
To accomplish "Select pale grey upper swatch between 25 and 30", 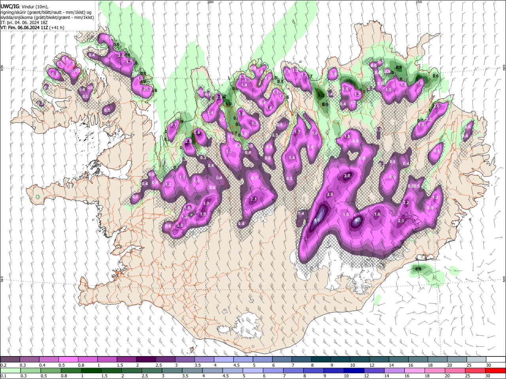I will coord(476,359).
